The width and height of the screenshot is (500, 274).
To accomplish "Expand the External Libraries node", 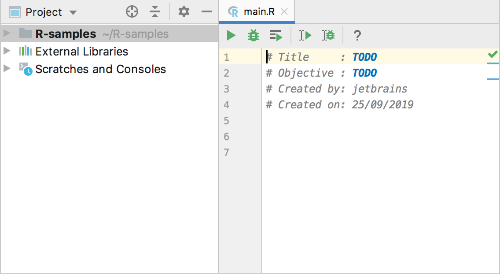I will [x=6, y=51].
